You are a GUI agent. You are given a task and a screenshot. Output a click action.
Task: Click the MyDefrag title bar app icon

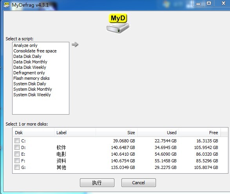pos(7,5)
